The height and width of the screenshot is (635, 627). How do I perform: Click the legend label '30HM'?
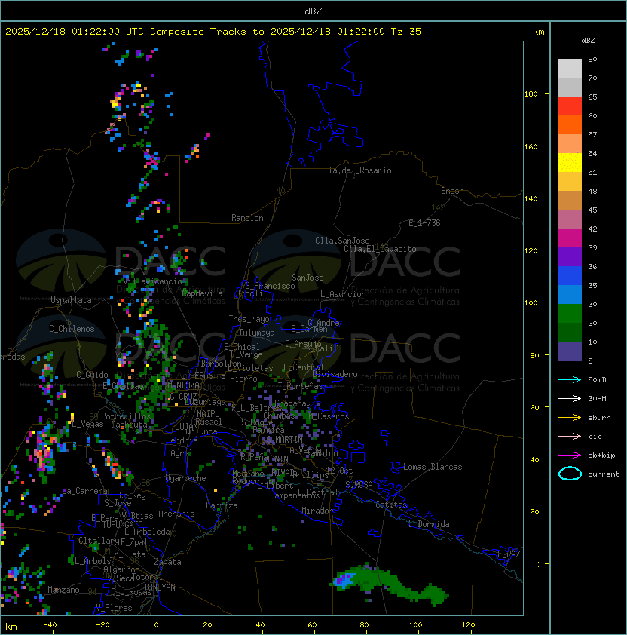597,398
